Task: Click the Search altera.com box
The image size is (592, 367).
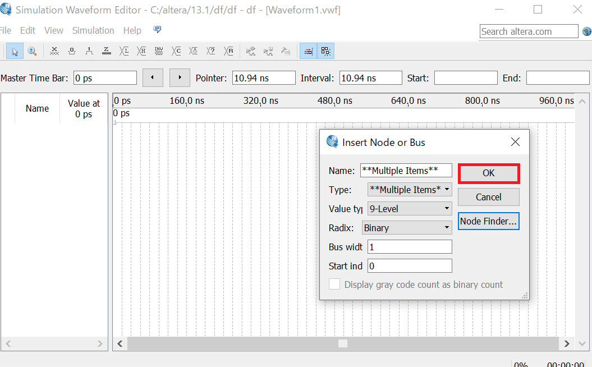Action: coord(529,31)
